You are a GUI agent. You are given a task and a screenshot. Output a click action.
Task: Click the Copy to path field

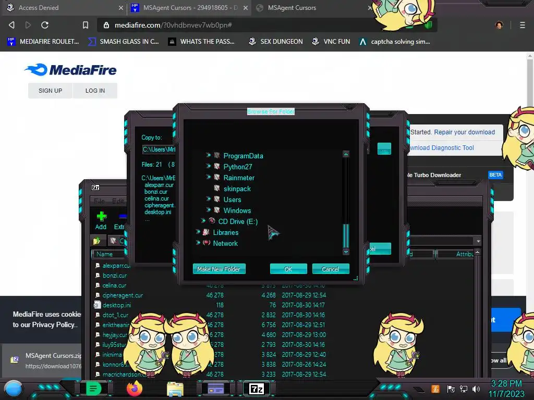pos(159,149)
